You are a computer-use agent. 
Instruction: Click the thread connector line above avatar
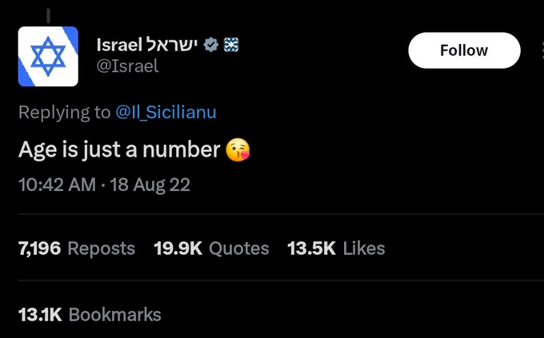(x=48, y=14)
